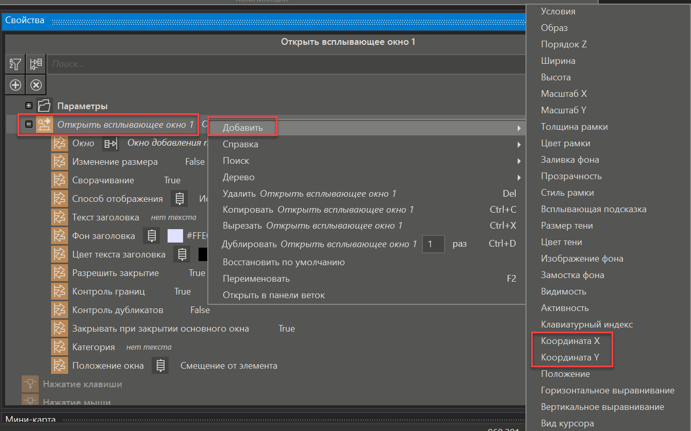Click the Нажатие клавиши event icon
This screenshot has width=691, height=431.
click(x=29, y=384)
